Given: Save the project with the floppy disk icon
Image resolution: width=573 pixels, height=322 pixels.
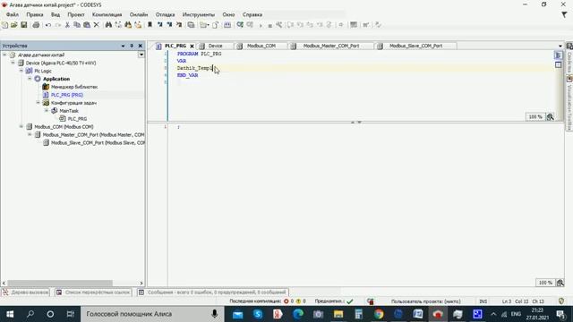Looking at the screenshot, I should (24, 25).
